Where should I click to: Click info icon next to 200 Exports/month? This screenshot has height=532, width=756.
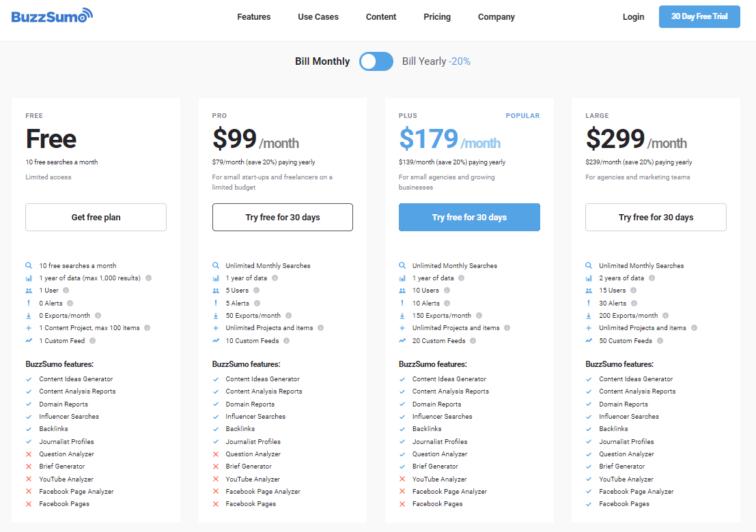[x=665, y=315]
